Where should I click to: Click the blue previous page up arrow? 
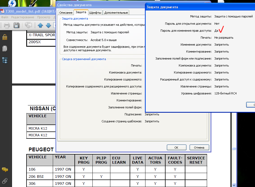coord(40,25)
